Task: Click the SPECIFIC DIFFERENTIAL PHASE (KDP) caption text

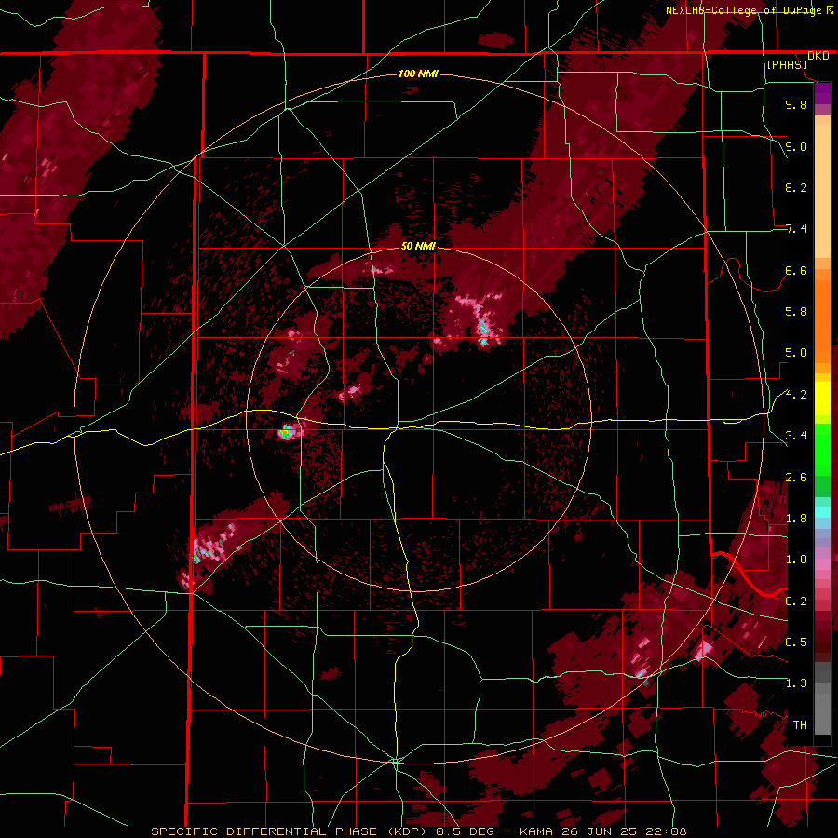Action: [291, 831]
